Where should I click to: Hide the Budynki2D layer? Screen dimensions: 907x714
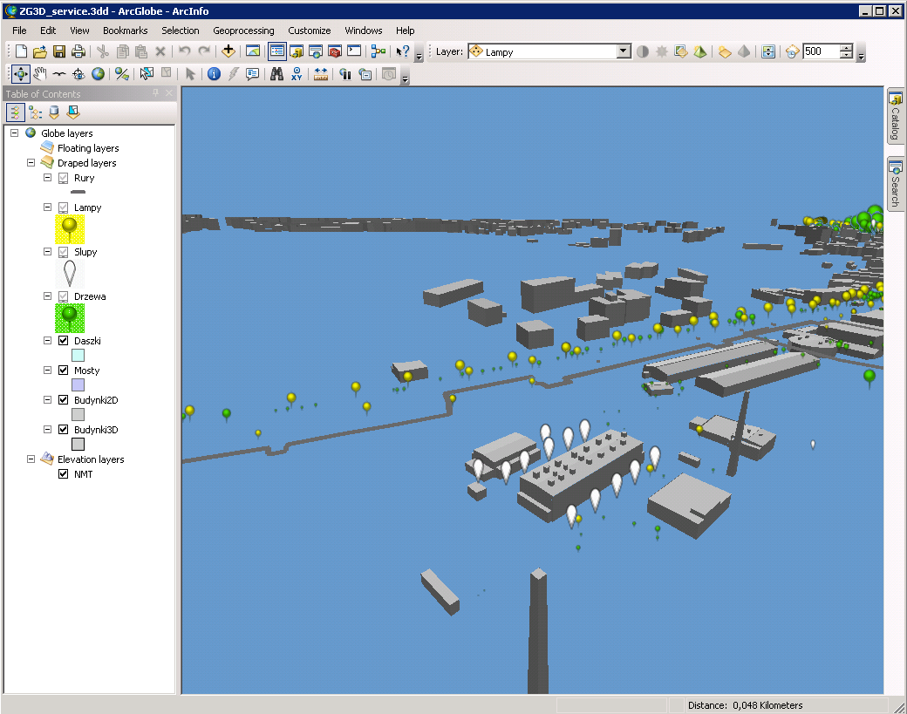[x=64, y=399]
